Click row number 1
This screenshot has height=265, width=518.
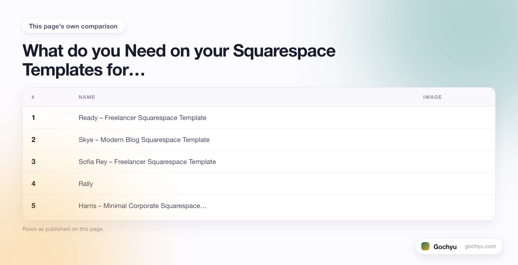pyautogui.click(x=33, y=117)
